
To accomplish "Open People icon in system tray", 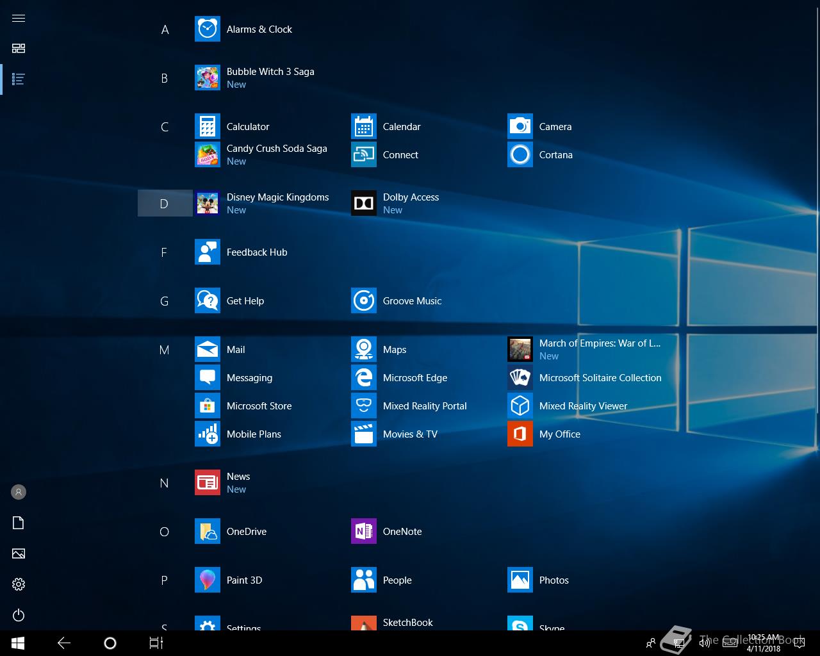I will pyautogui.click(x=651, y=643).
